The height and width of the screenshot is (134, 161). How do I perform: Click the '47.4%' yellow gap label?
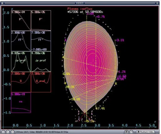[x=100, y=109]
